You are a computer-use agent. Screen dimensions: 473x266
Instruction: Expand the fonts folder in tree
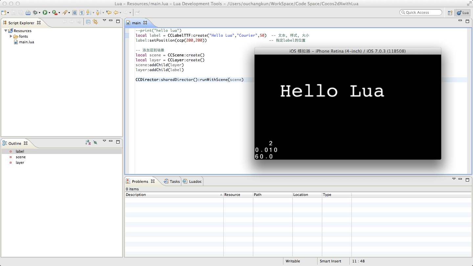(11, 36)
